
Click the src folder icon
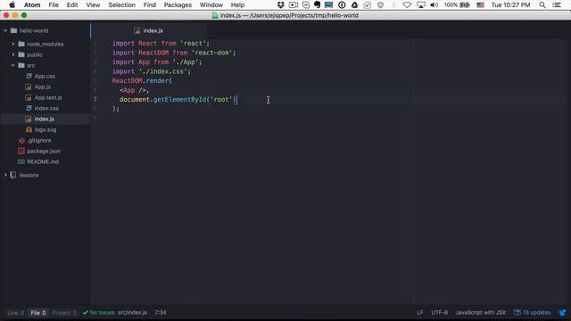(x=21, y=65)
